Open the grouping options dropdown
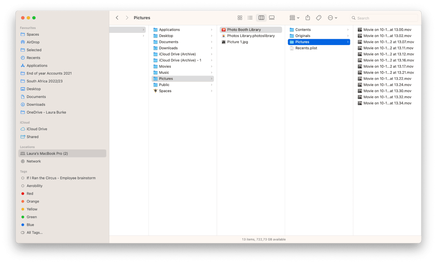 294,18
